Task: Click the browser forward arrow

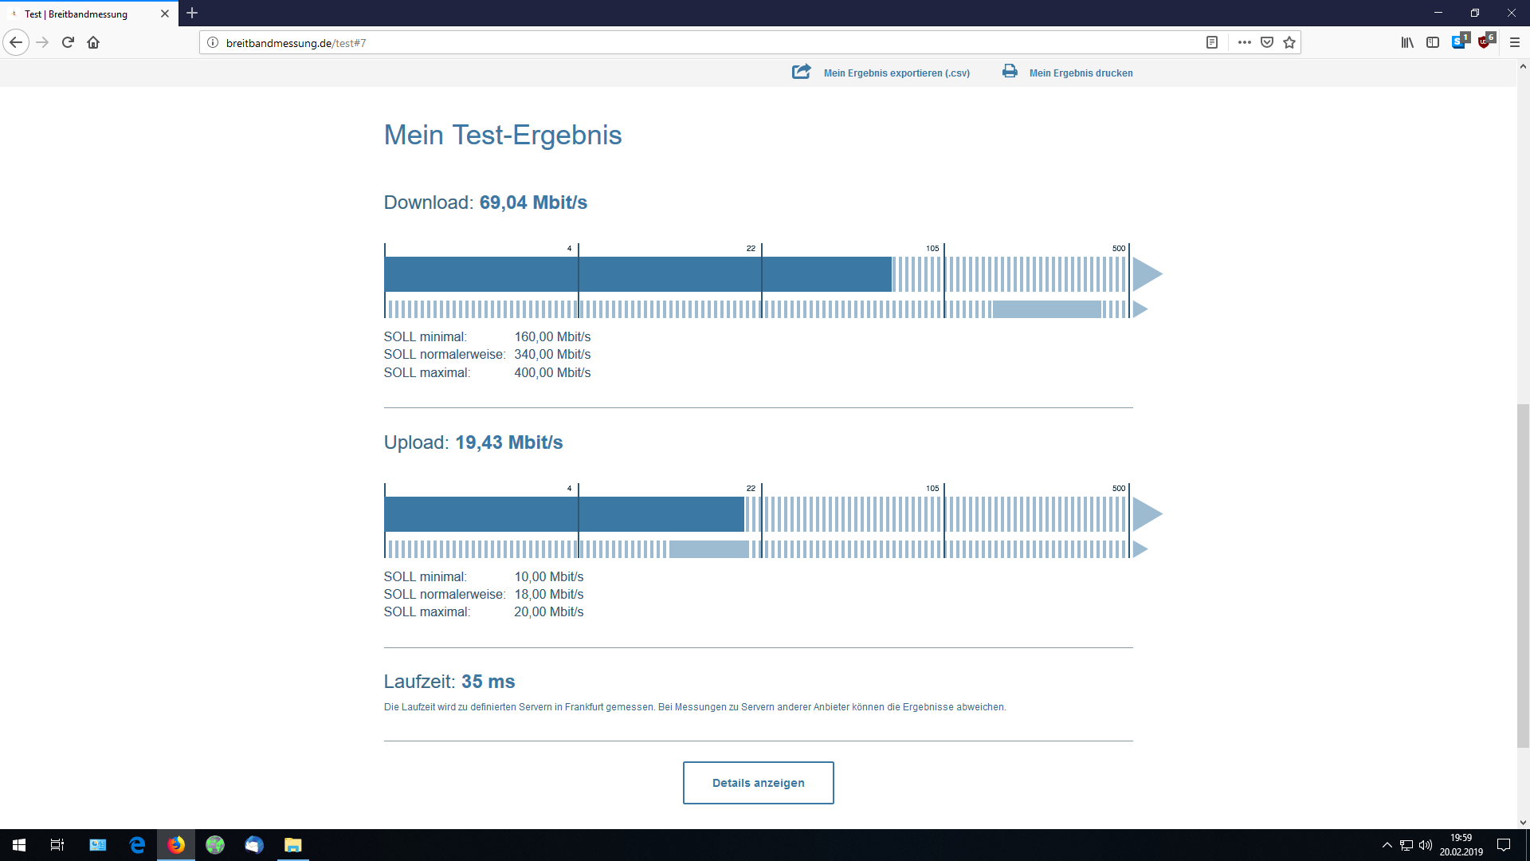Action: click(43, 42)
